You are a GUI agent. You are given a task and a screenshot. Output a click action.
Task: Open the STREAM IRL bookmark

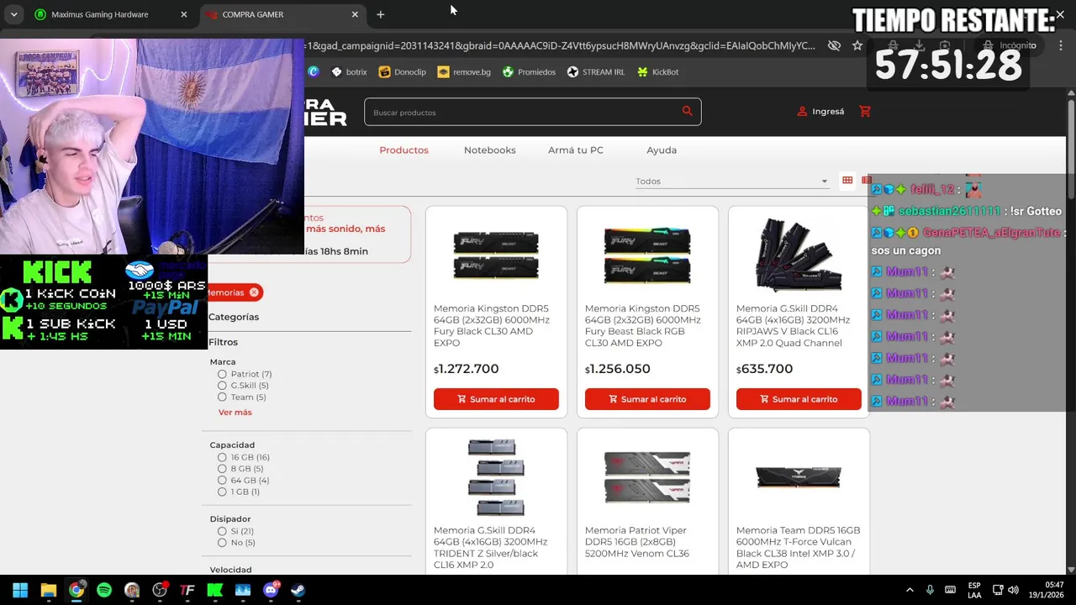point(596,72)
